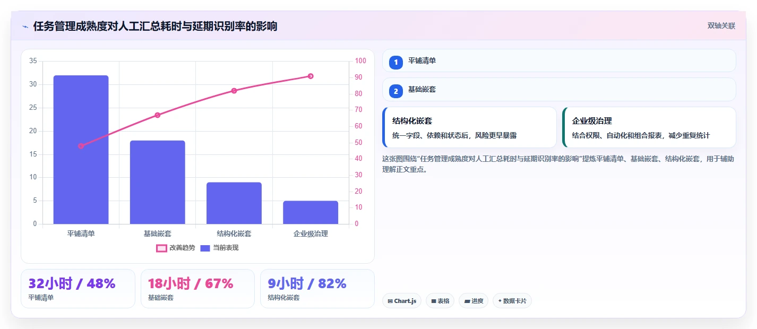
Task: Toggle the 当前表现 legend swatch
Action: (x=205, y=248)
